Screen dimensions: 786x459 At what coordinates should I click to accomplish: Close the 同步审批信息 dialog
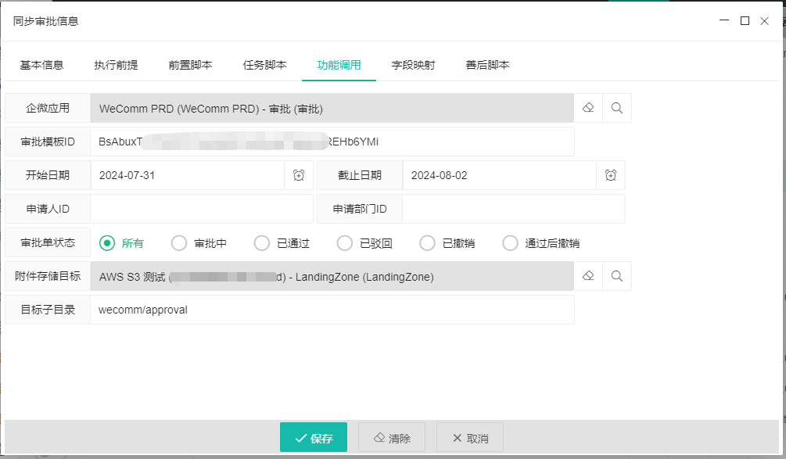tap(764, 21)
